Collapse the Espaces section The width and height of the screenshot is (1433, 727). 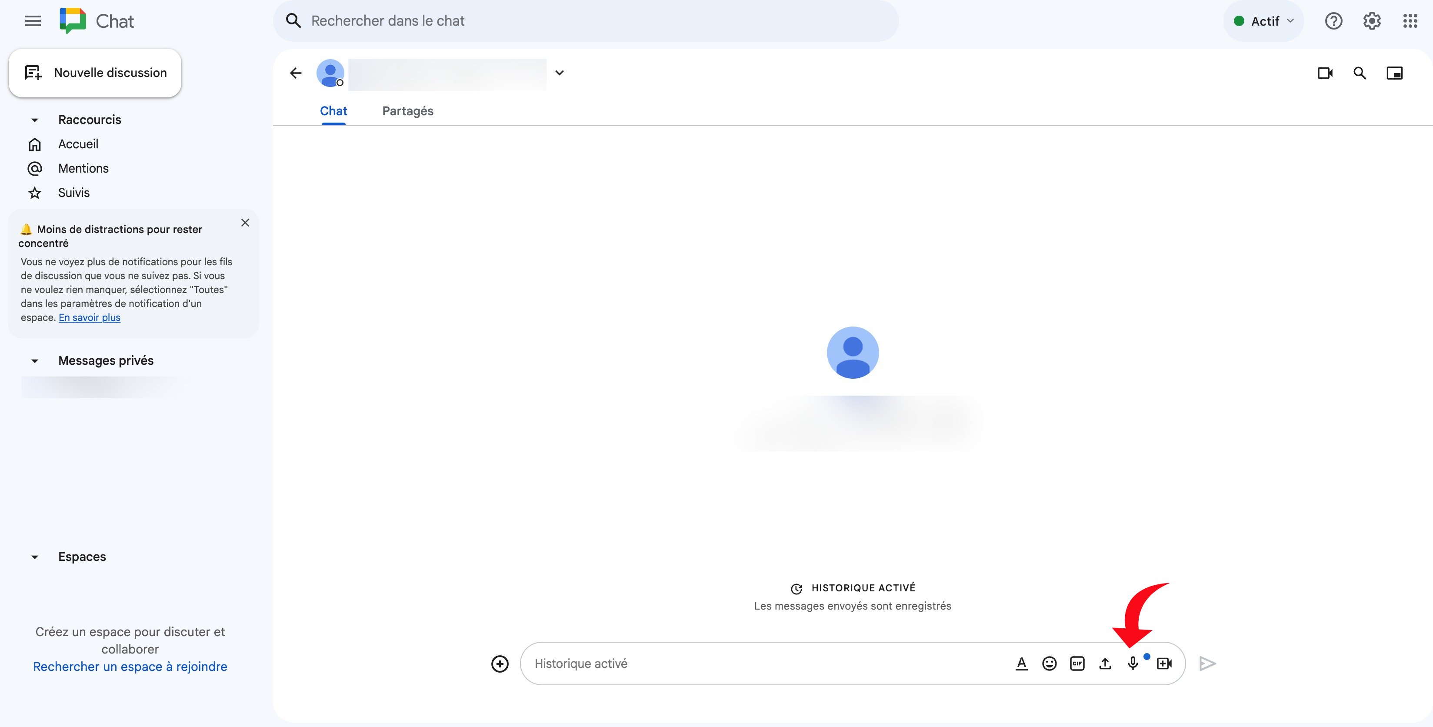point(34,557)
